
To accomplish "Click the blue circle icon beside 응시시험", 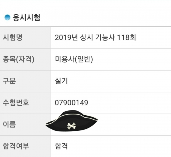I will [7, 18].
